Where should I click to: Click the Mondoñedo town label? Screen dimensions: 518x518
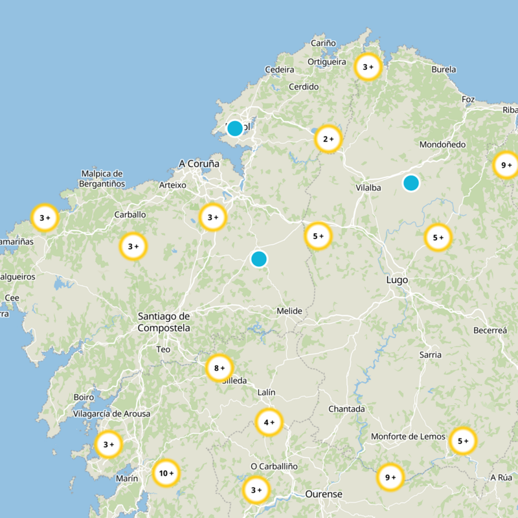coord(442,144)
